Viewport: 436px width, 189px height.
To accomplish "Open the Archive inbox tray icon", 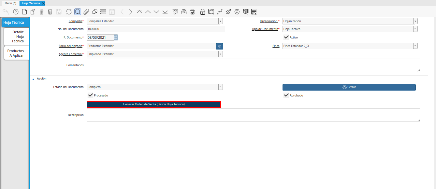I will [x=184, y=12].
